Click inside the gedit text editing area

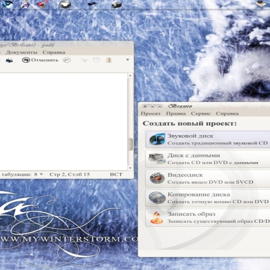63,122
